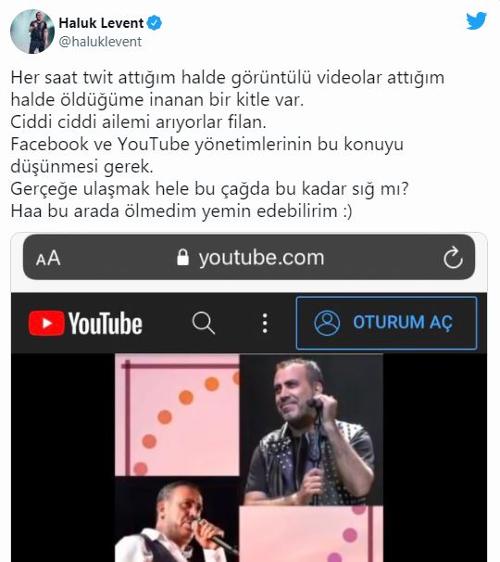Click the padlock icon in address bar
The image size is (500, 562).
tap(183, 257)
